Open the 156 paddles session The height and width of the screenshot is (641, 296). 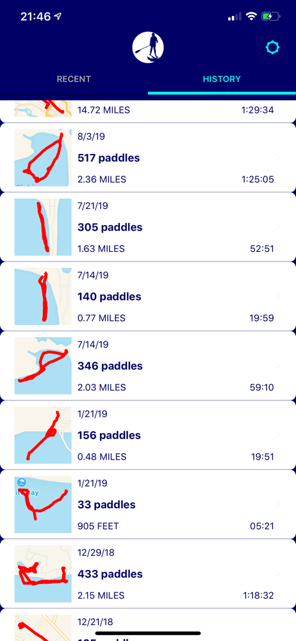(148, 435)
